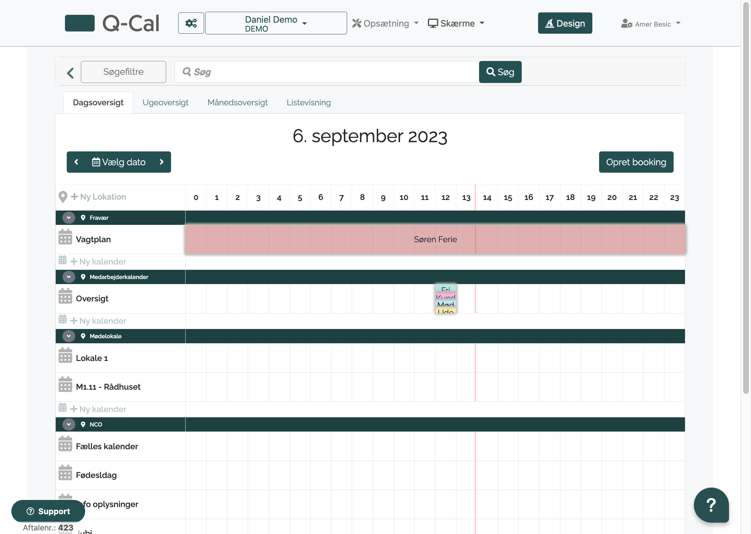Add Ny kalender under Fravær
Image resolution: width=751 pixels, height=534 pixels.
click(98, 262)
